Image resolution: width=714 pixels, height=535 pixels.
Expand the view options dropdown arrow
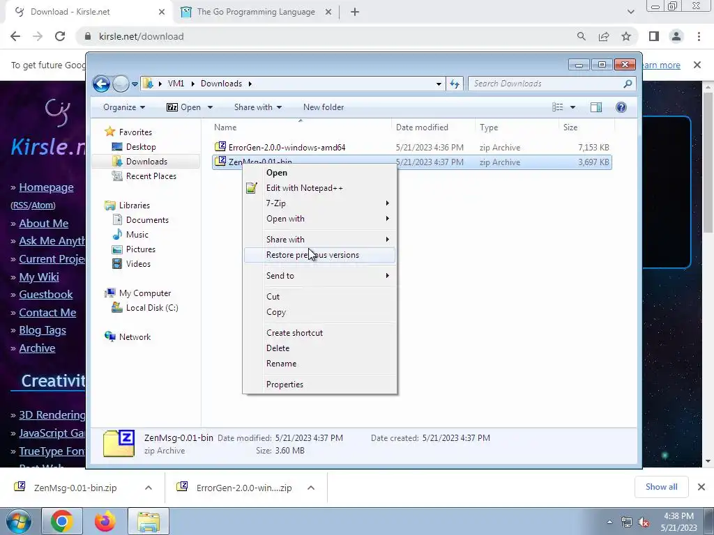[x=573, y=107]
